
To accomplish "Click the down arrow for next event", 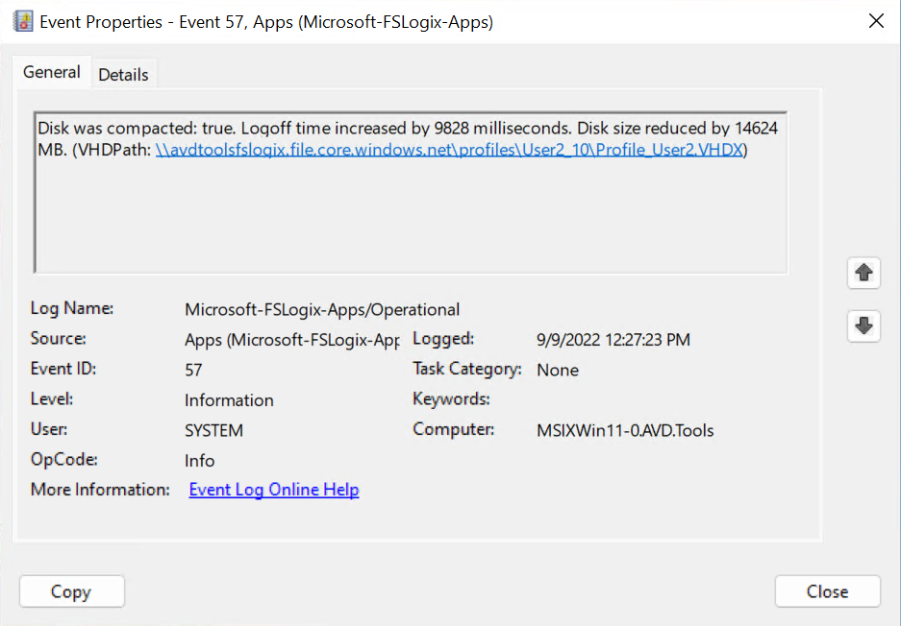I will (x=863, y=326).
